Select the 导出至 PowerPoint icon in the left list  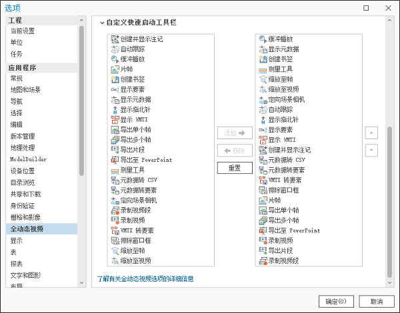(115, 160)
